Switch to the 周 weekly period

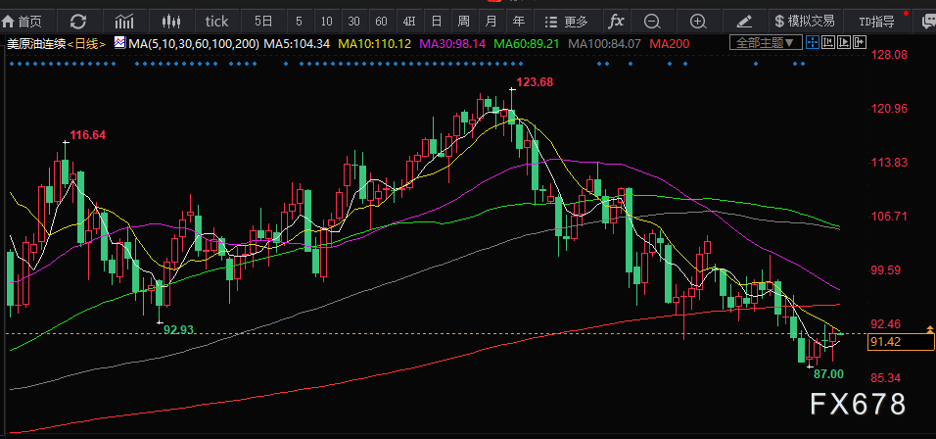(x=464, y=22)
